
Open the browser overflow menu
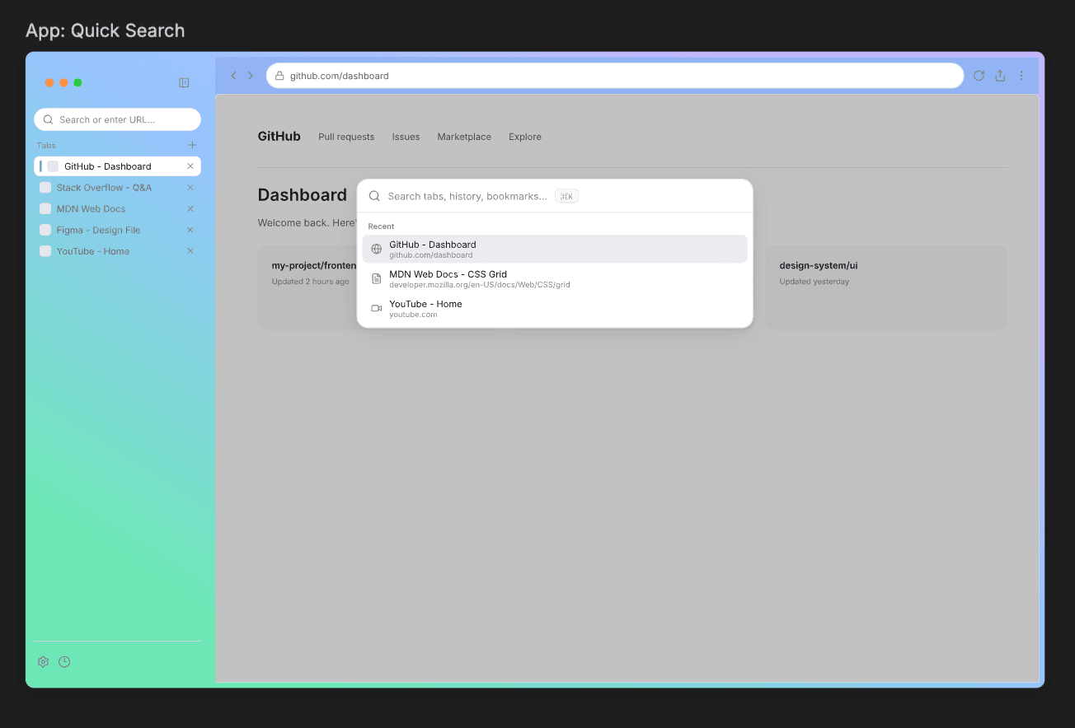(1021, 75)
